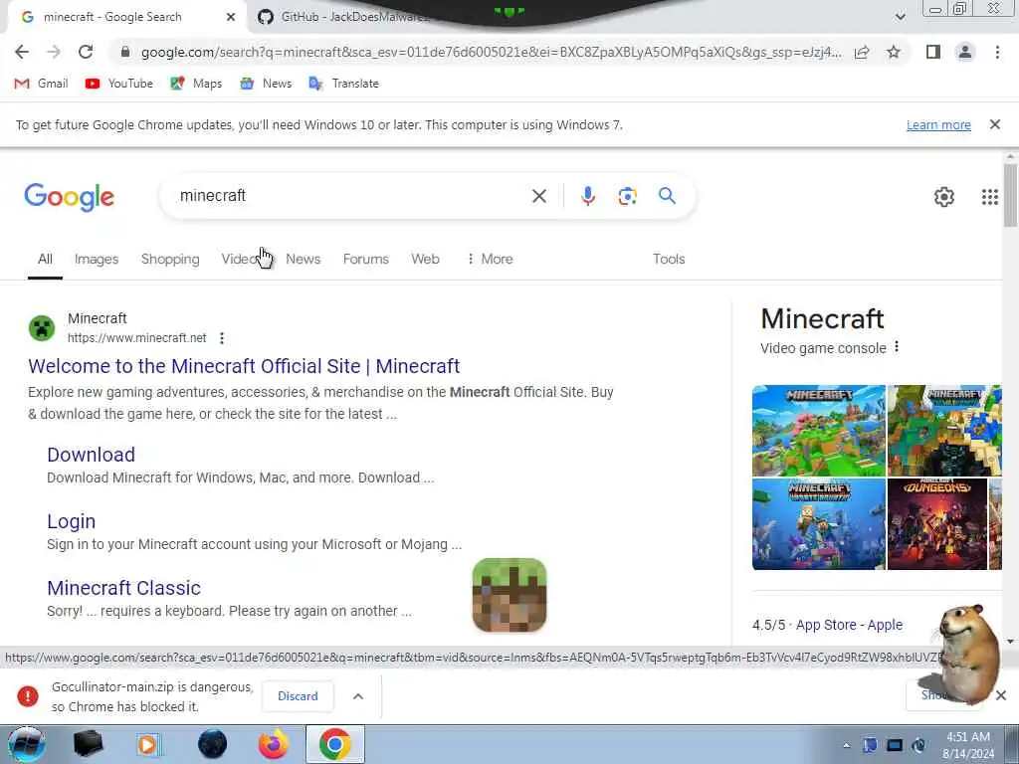Click Chrome icon in the taskbar
Screen dimensions: 1019x764
pos(334,744)
